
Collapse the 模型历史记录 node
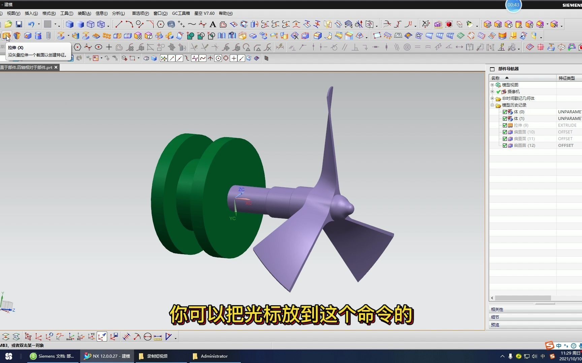tap(492, 105)
